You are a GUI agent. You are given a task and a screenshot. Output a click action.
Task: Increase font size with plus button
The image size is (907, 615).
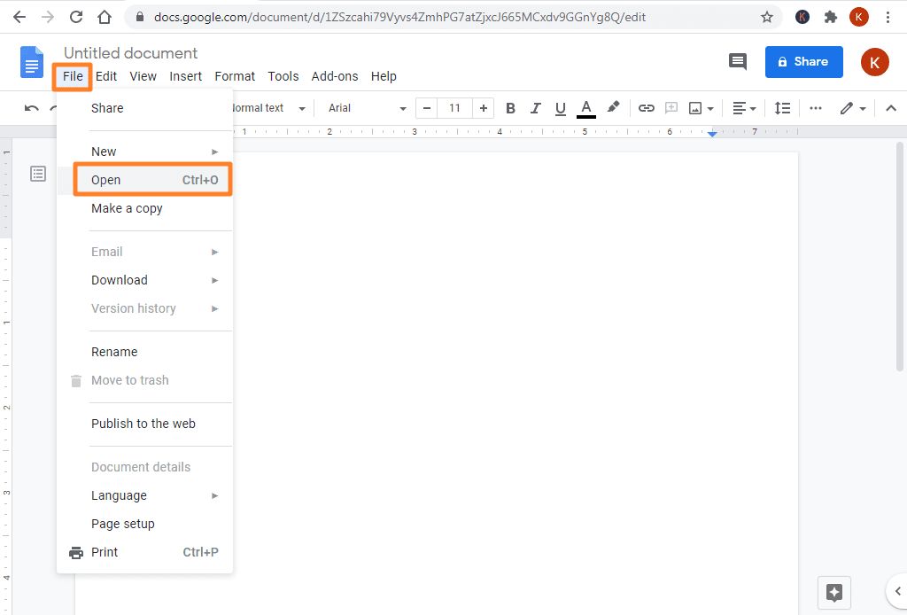point(483,108)
